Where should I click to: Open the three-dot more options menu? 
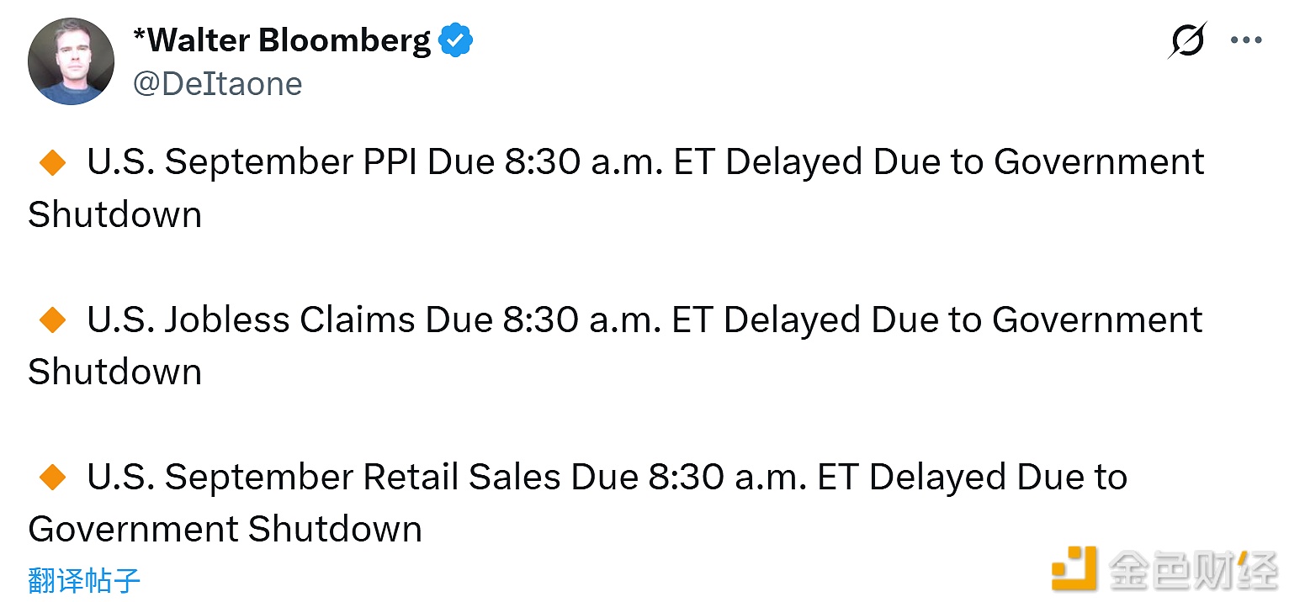[1246, 40]
